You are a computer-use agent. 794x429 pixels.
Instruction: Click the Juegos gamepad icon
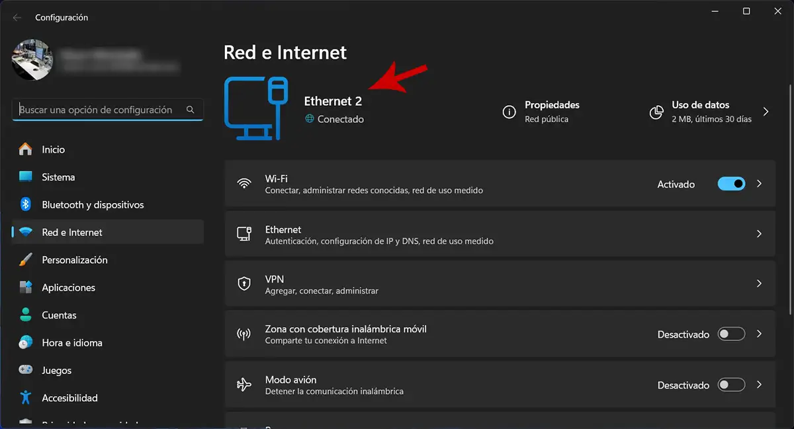[x=26, y=370]
